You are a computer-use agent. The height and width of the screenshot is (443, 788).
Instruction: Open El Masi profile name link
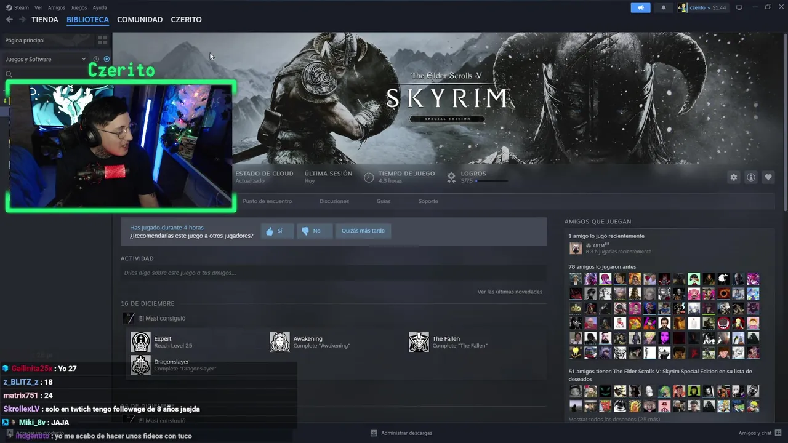[x=148, y=318]
